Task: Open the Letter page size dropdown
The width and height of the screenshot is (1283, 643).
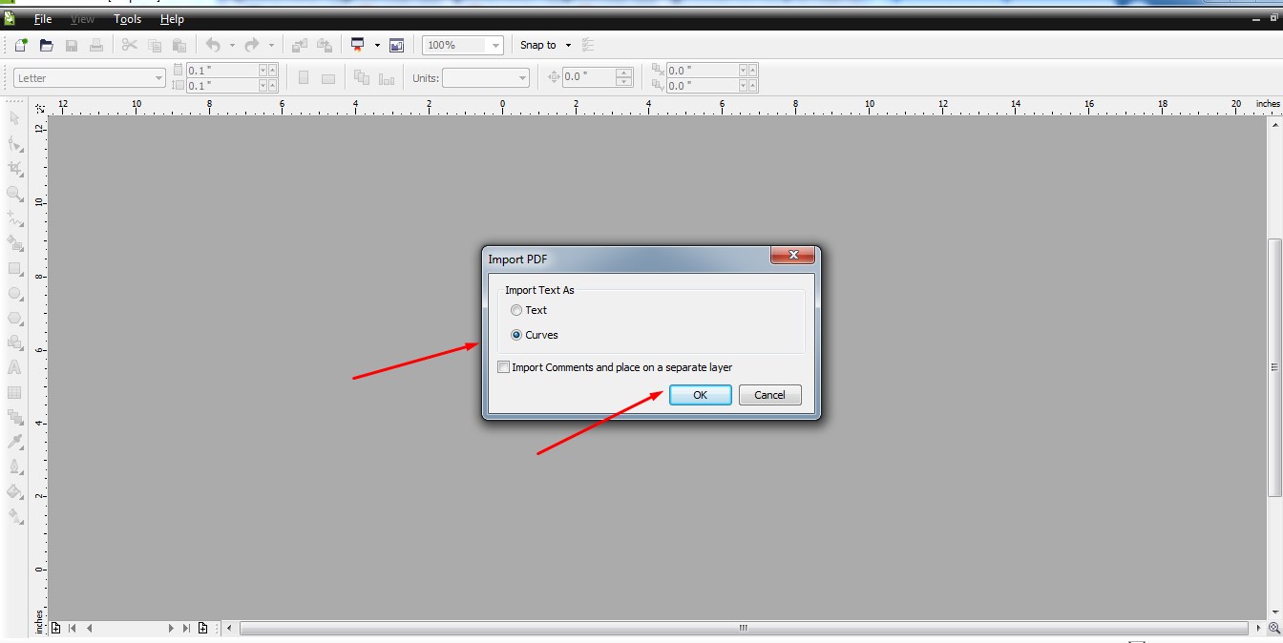Action: (x=158, y=78)
